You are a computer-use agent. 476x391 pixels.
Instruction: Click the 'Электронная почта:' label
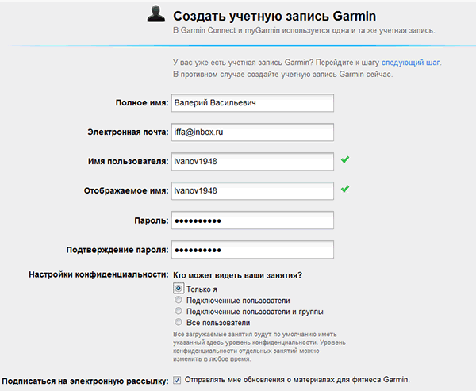point(128,132)
